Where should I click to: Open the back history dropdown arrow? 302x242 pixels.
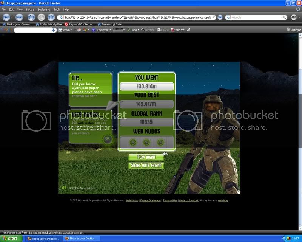click(x=12, y=17)
